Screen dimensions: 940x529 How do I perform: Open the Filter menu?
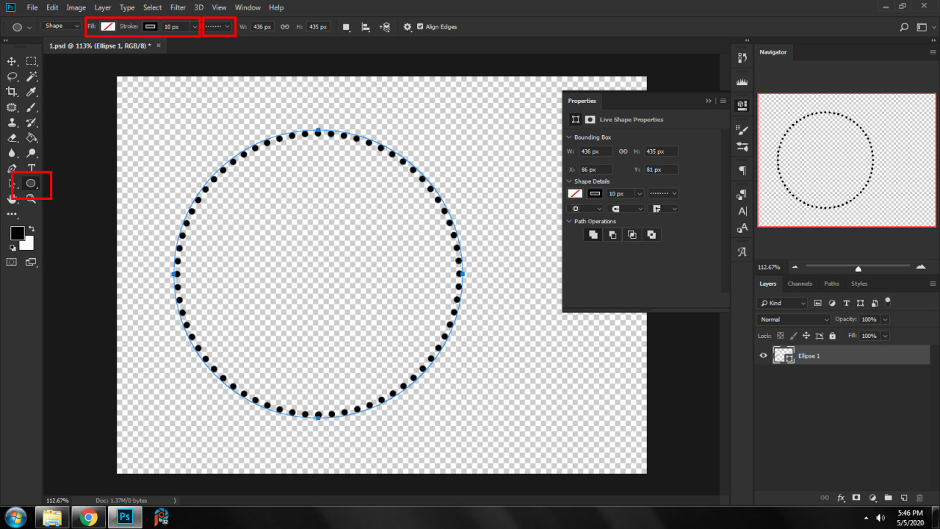178,7
